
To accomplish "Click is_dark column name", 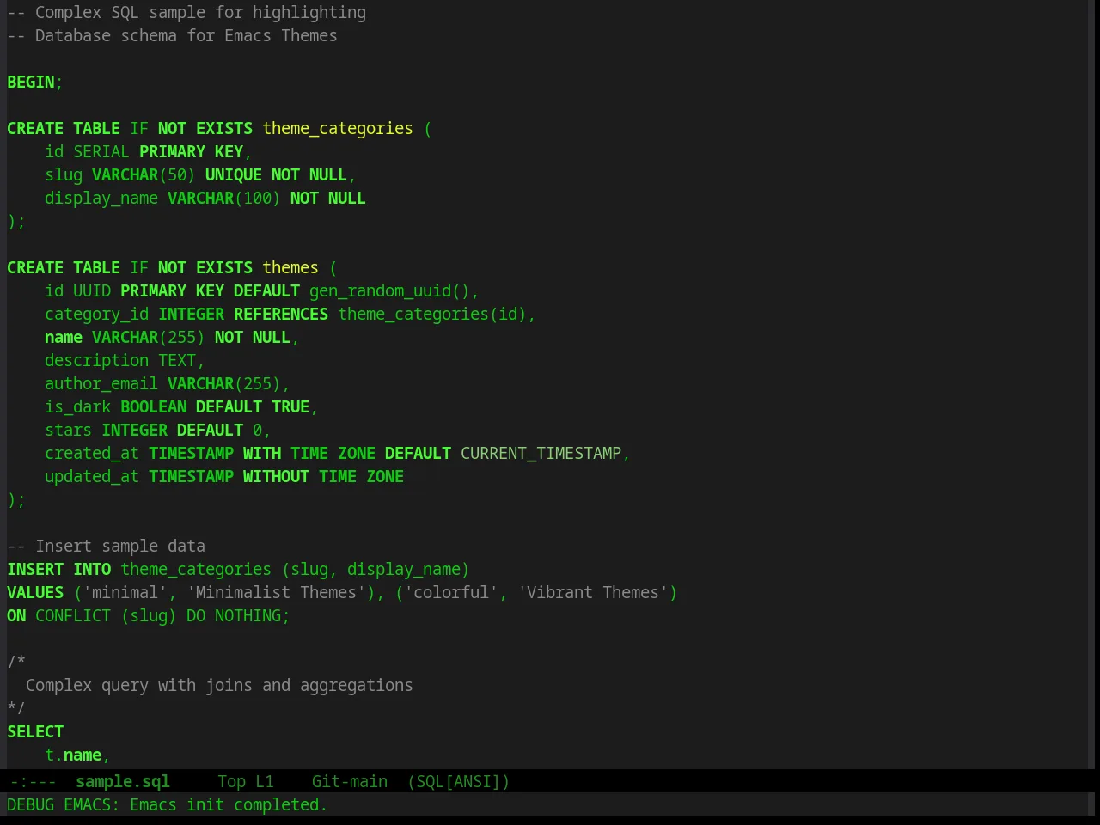I will (78, 406).
